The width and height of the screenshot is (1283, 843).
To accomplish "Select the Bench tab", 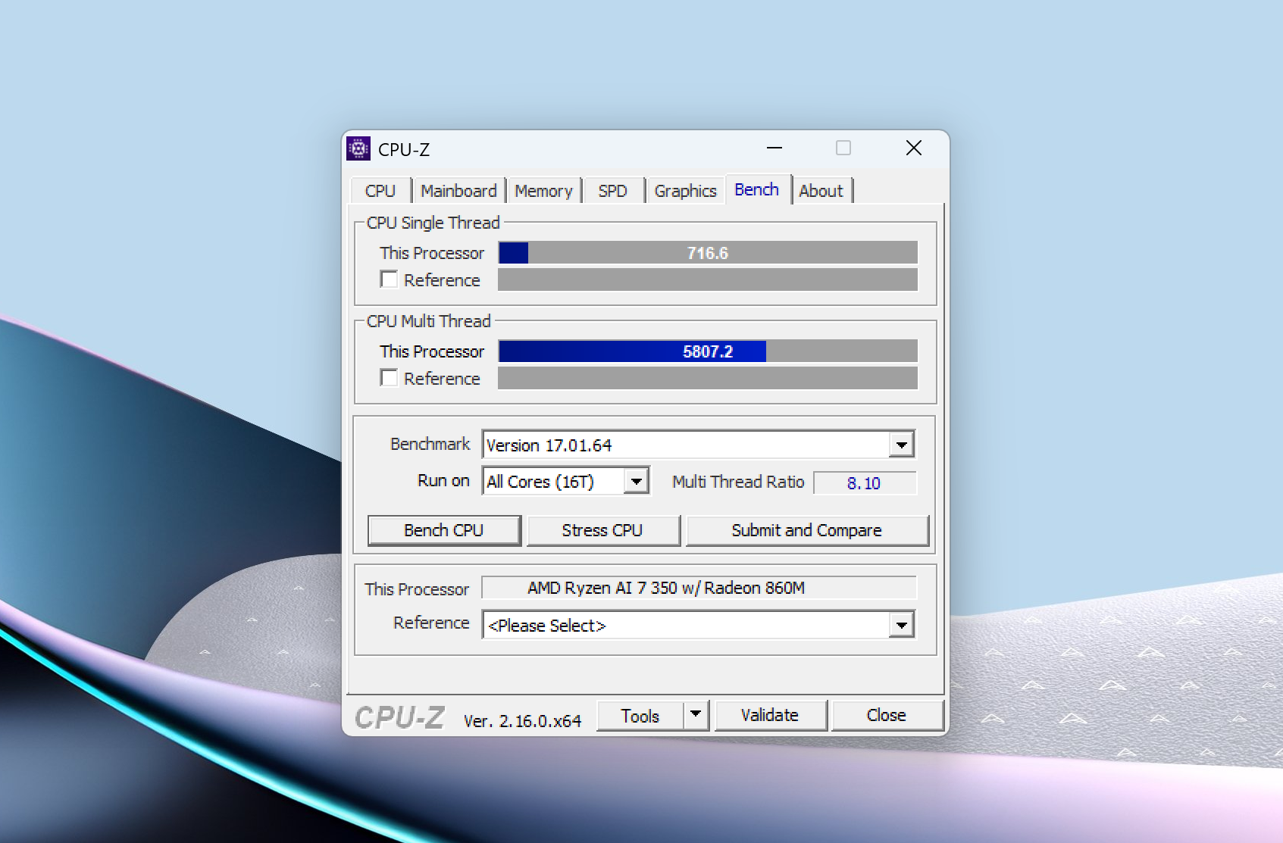I will [756, 189].
